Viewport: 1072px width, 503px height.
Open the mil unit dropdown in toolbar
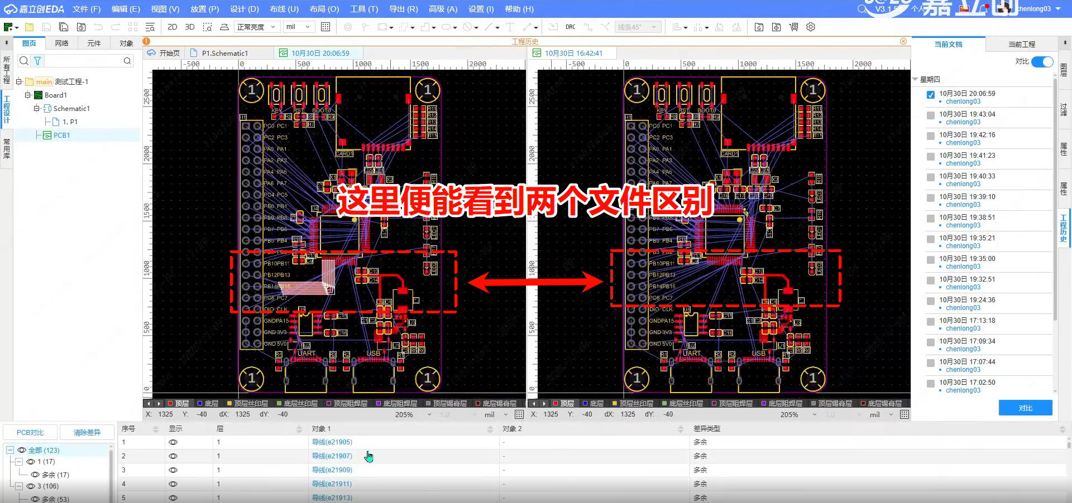coord(298,27)
